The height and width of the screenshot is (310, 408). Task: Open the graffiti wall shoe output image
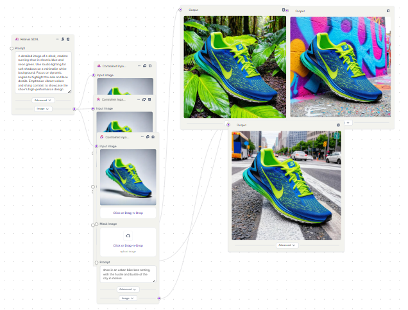341,67
